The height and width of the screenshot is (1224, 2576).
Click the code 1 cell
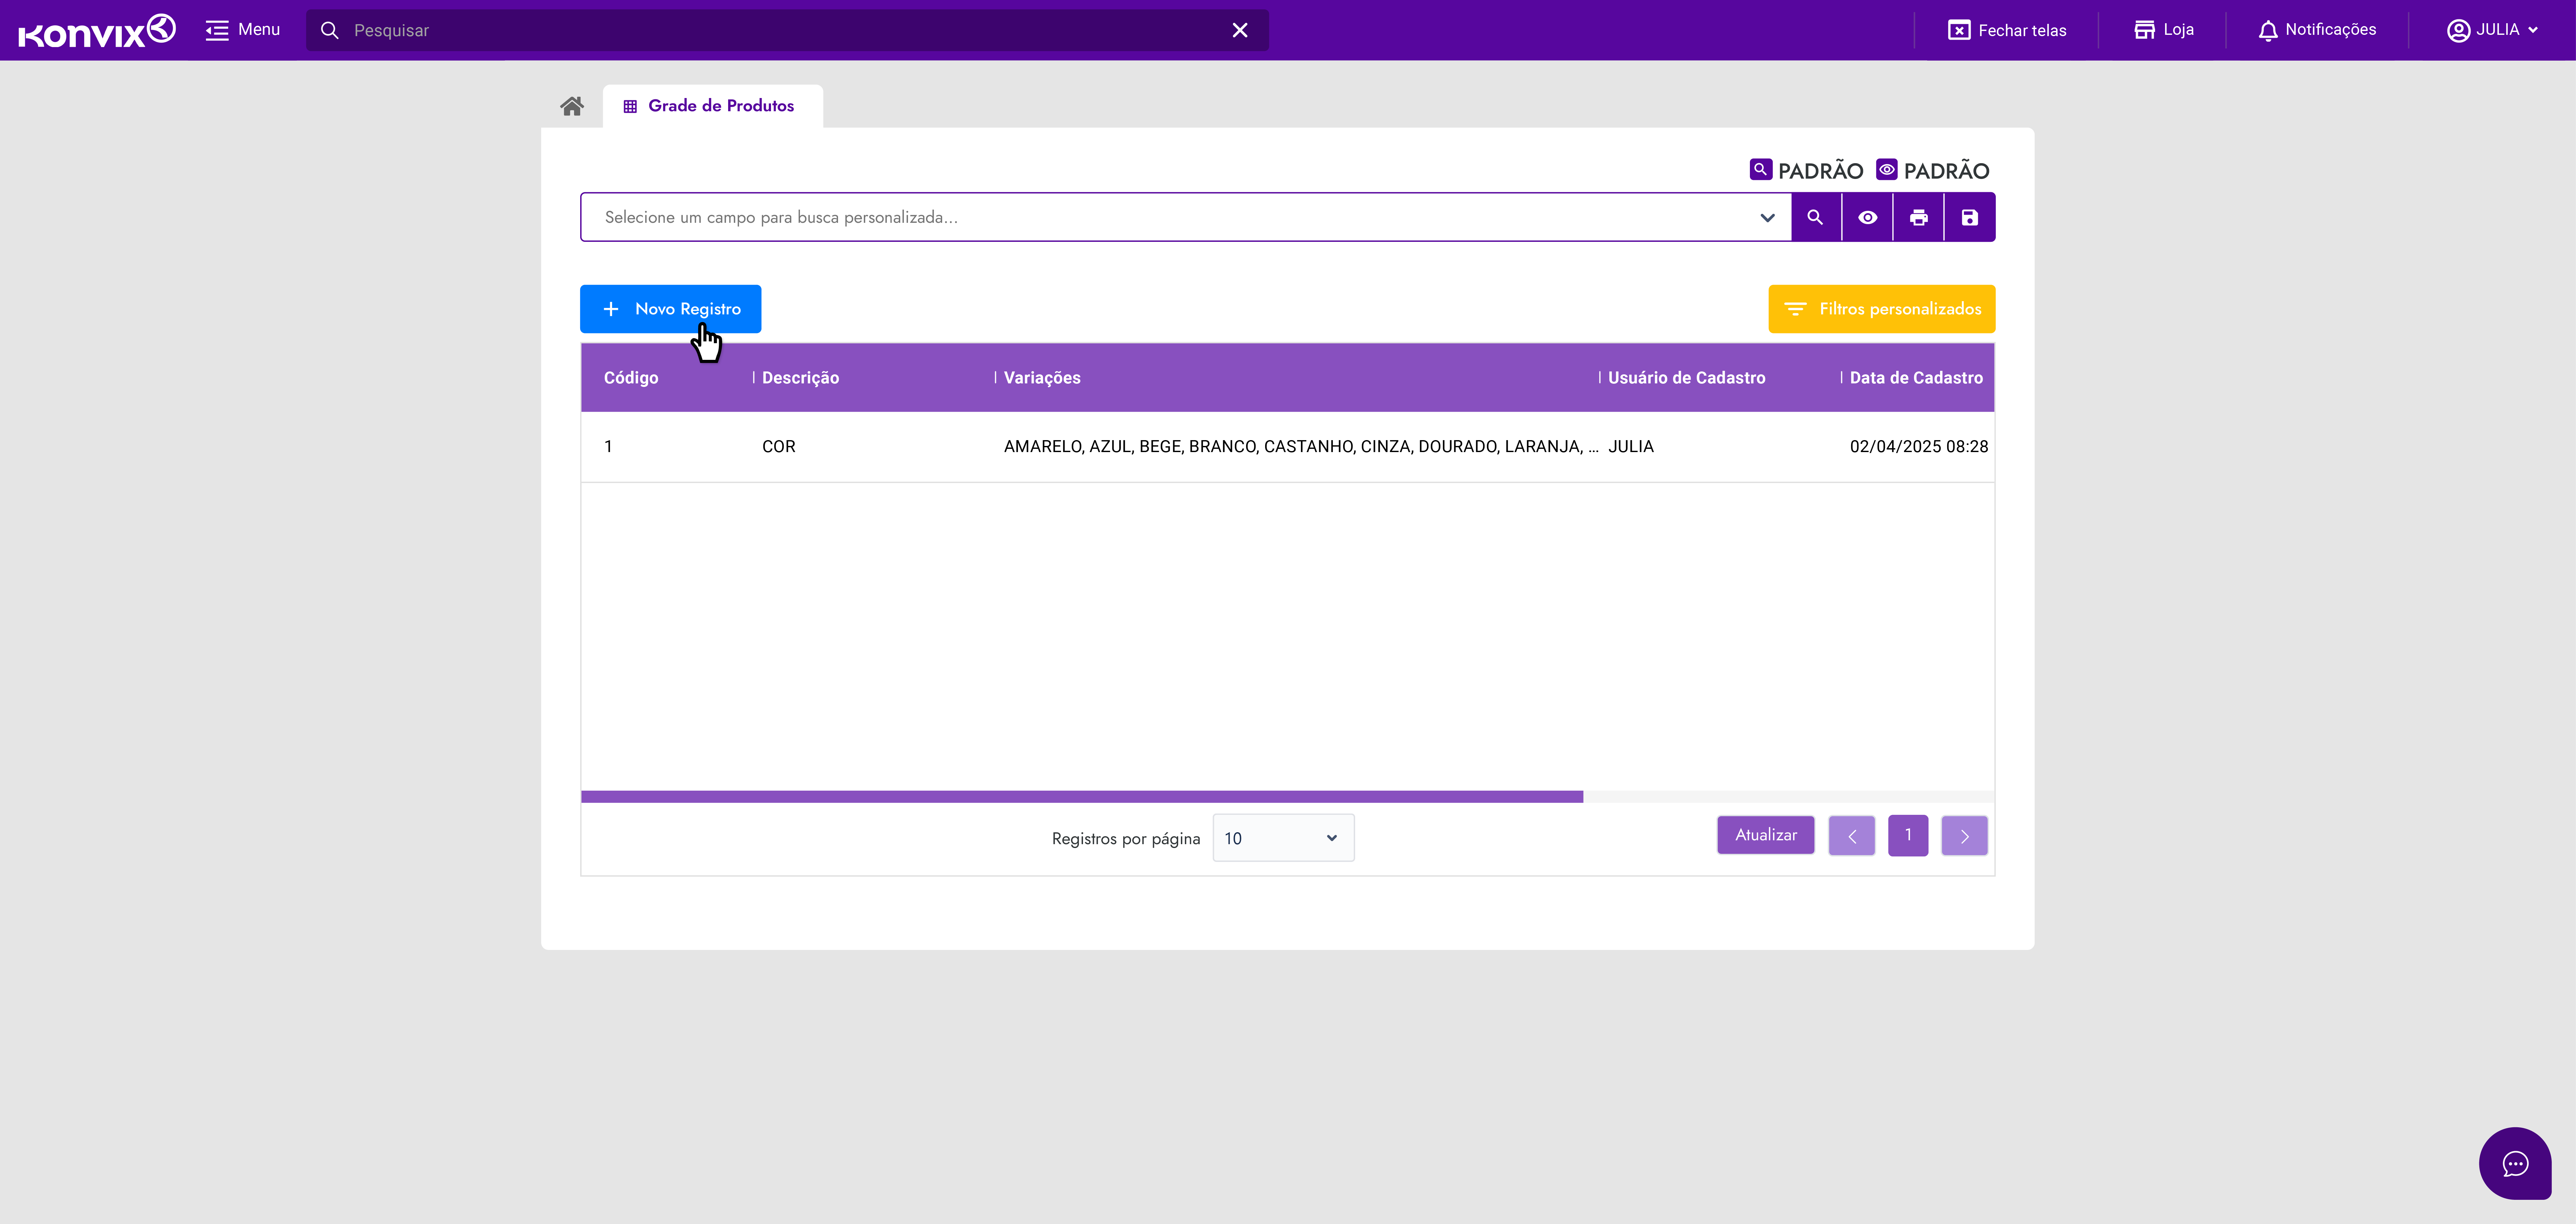tap(608, 447)
